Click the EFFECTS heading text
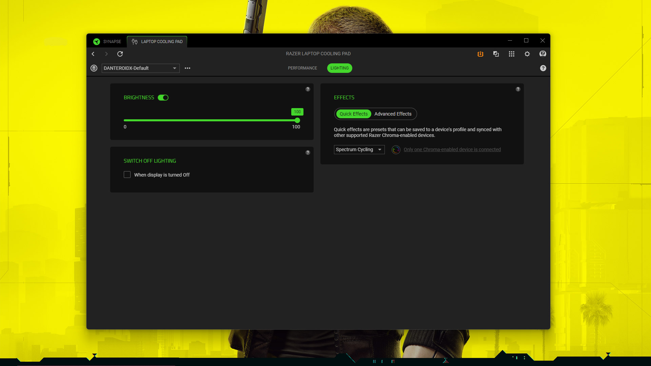Screen dimensions: 651x366 tap(344, 98)
